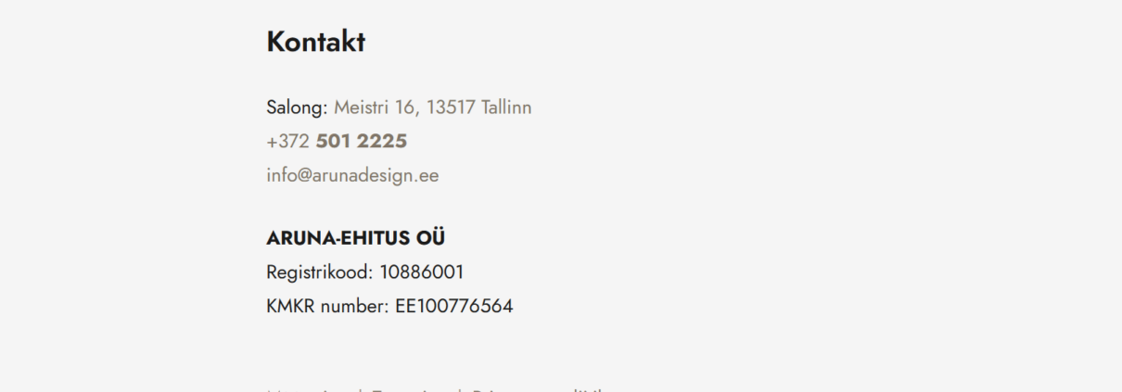Viewport: 1122px width, 392px height.
Task: Click the word Tallinn in the address
Action: [506, 107]
